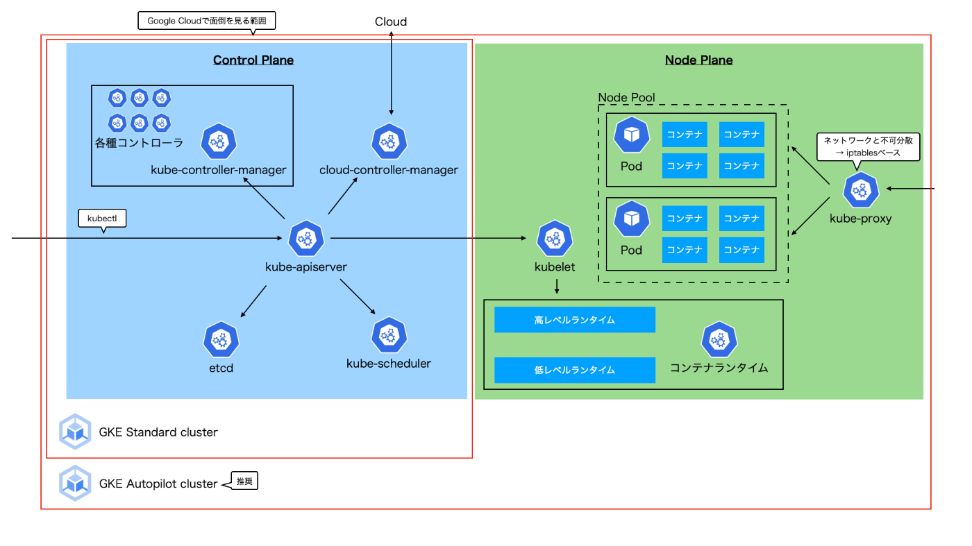This screenshot has width=972, height=546.
Task: Select the Node Plane heading
Action: click(x=699, y=60)
